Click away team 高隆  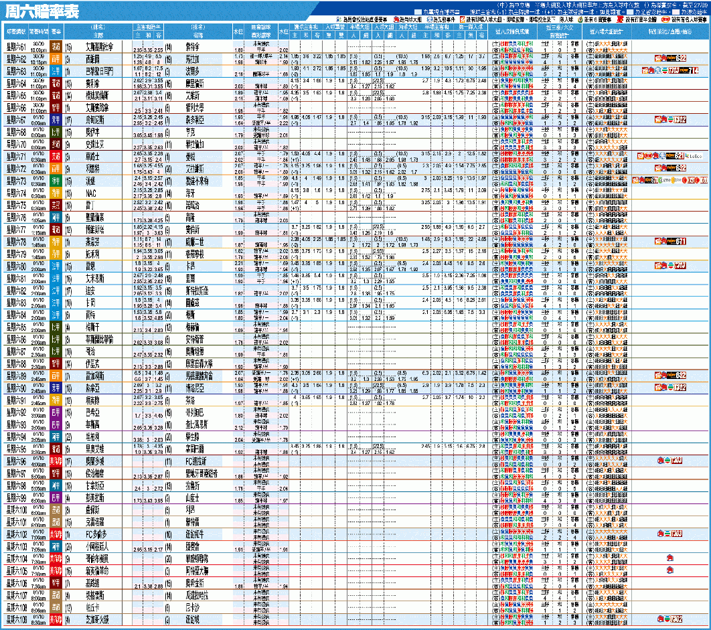190,218
